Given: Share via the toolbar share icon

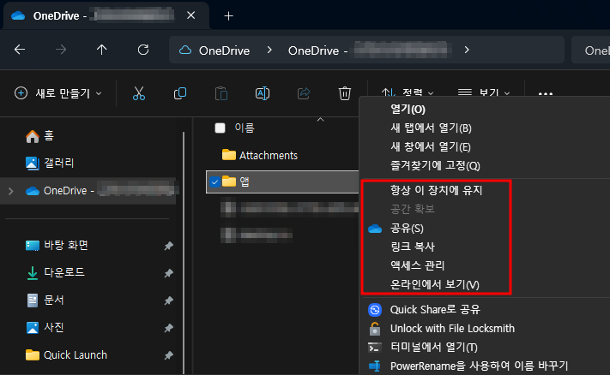Looking at the screenshot, I should (x=304, y=93).
